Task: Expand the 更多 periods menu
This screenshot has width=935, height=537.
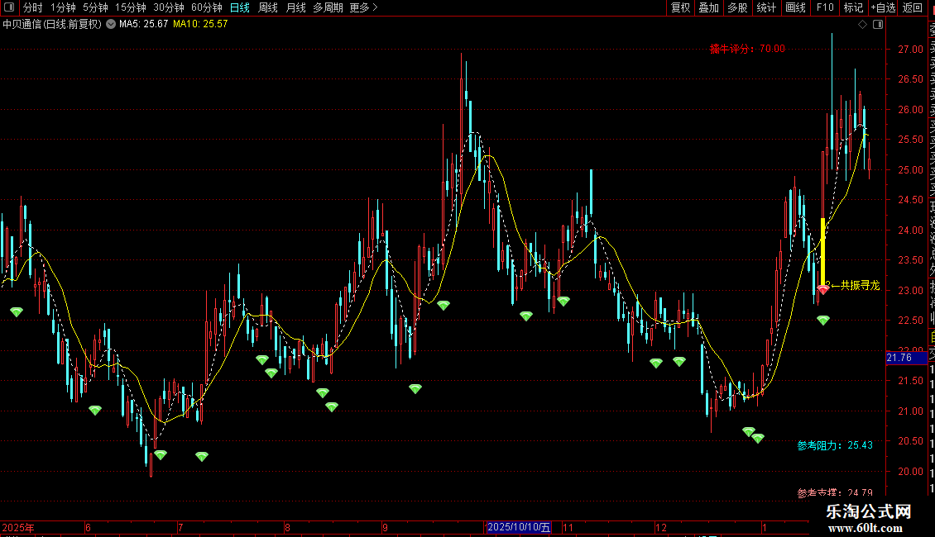Action: 363,7
